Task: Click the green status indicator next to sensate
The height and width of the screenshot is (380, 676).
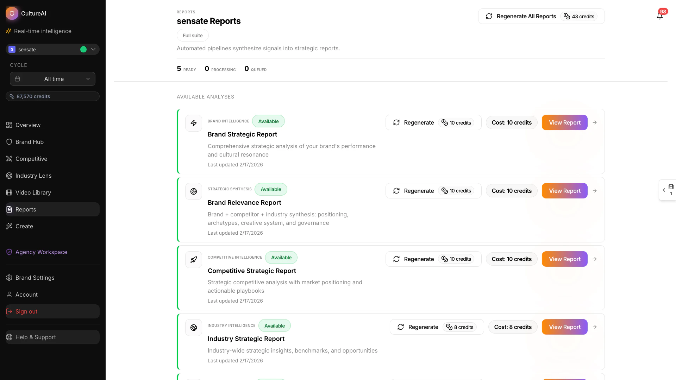Action: pos(83,49)
